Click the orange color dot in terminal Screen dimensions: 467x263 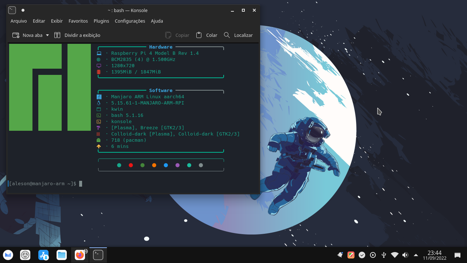pyautogui.click(x=154, y=165)
